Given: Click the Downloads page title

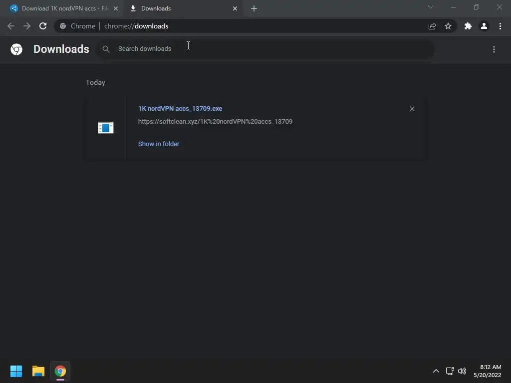Looking at the screenshot, I should point(61,49).
